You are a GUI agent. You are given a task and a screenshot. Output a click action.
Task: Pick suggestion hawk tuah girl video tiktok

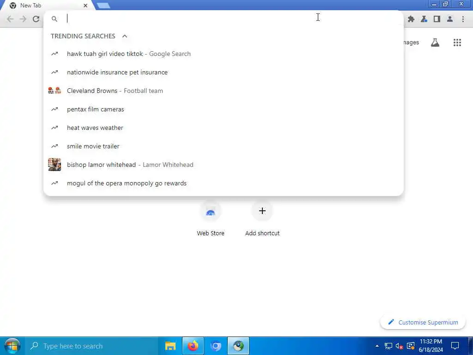click(224, 54)
